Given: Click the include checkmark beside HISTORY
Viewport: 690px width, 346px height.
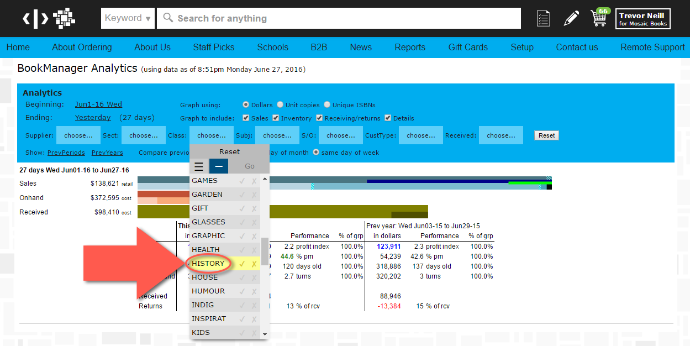Looking at the screenshot, I should [242, 264].
